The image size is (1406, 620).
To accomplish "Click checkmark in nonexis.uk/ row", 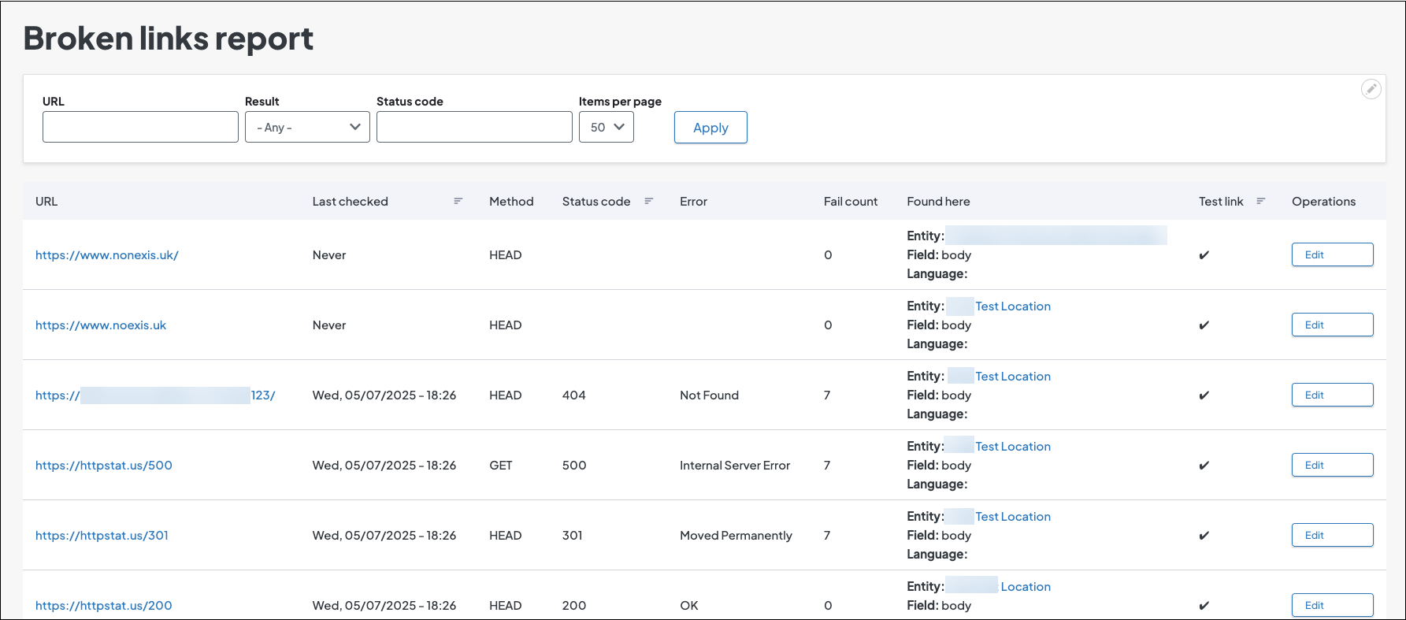I will [x=1204, y=255].
